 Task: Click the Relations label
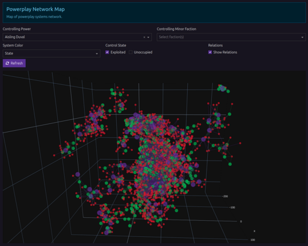pos(215,45)
